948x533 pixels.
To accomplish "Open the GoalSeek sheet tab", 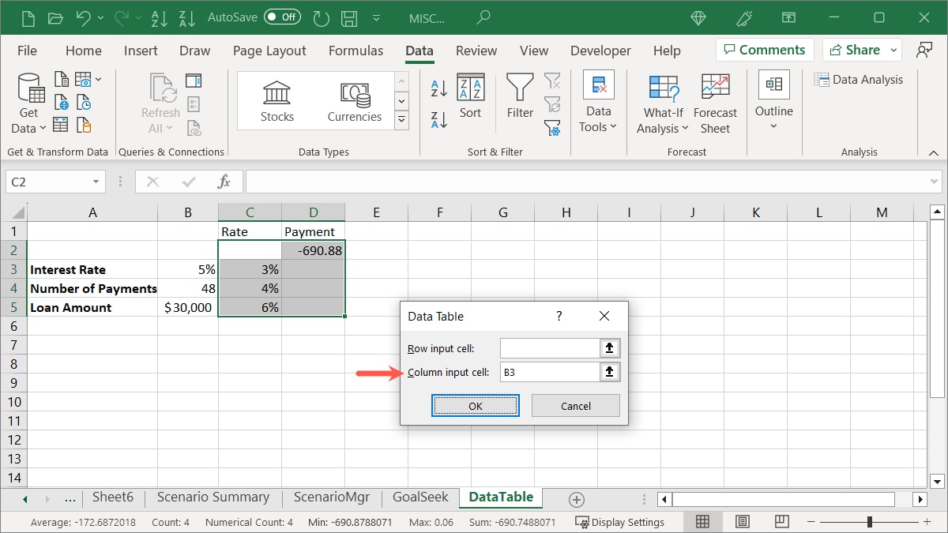I will point(419,497).
